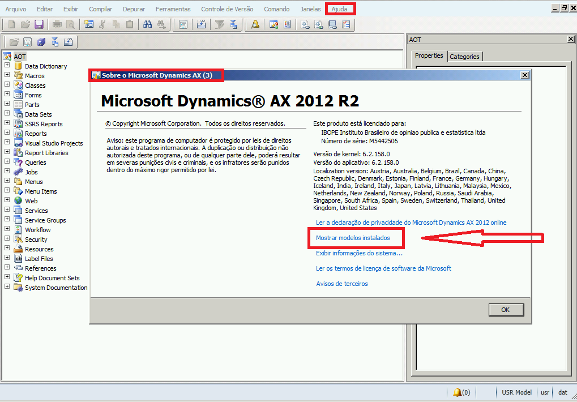Viewport: 577px width, 402px height.
Task: Click the Data Dictionary cylinder icon
Action: tap(18, 66)
